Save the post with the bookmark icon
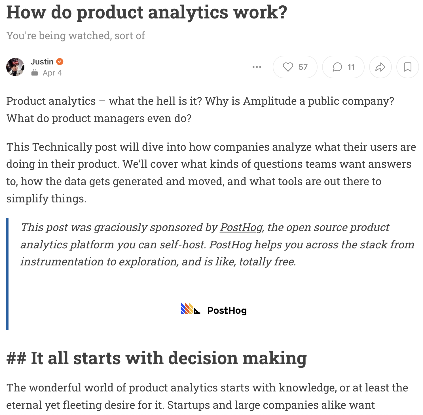 [x=407, y=67]
